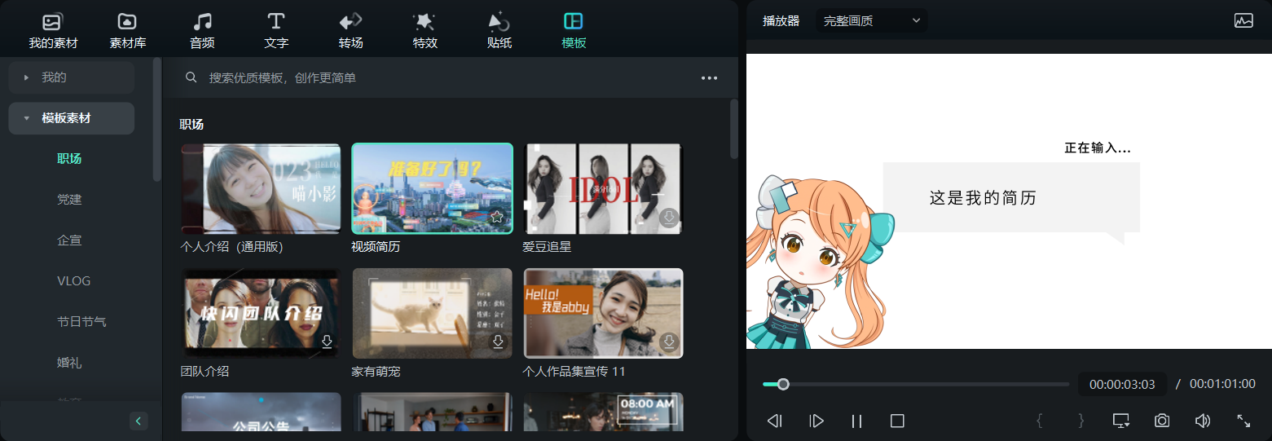Collapse the sidebar with chevron button
The image size is (1272, 441).
pyautogui.click(x=139, y=421)
